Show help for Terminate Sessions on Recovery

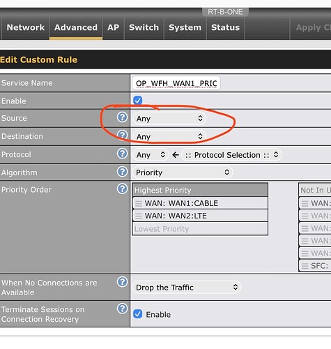coord(122,309)
